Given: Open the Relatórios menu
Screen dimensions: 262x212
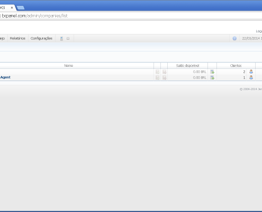Looking at the screenshot, I should click(17, 38).
